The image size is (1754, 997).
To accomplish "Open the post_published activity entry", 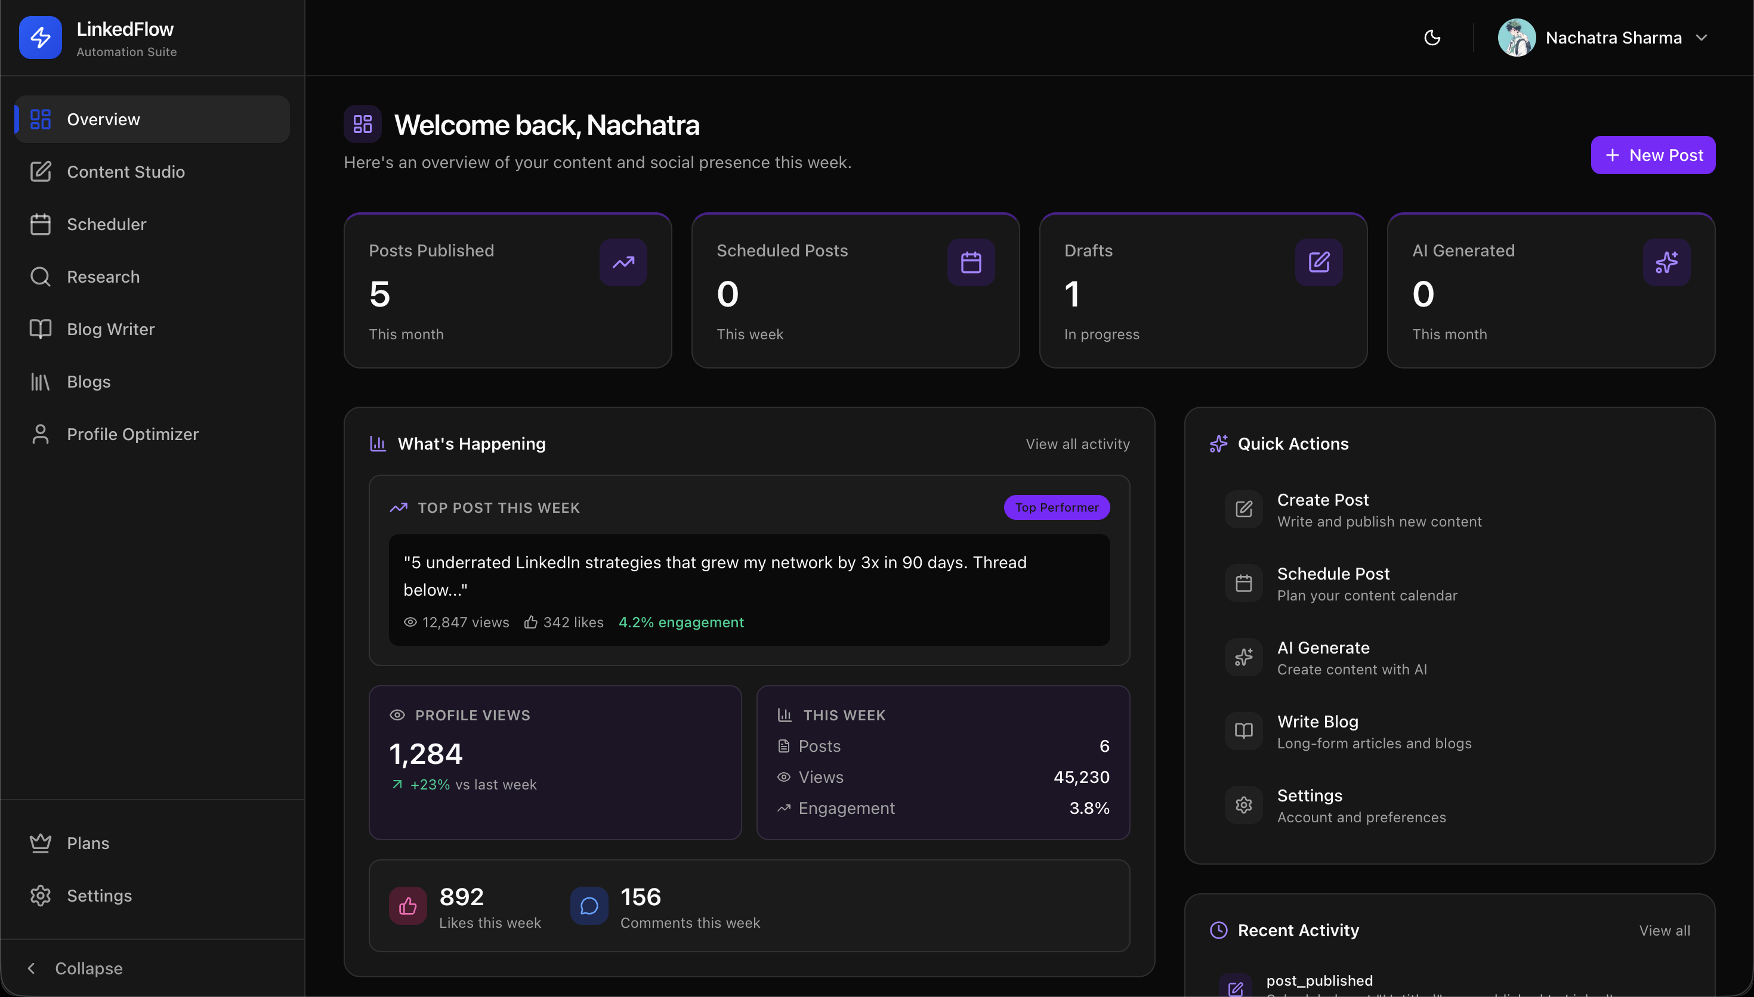I will pos(1449,984).
